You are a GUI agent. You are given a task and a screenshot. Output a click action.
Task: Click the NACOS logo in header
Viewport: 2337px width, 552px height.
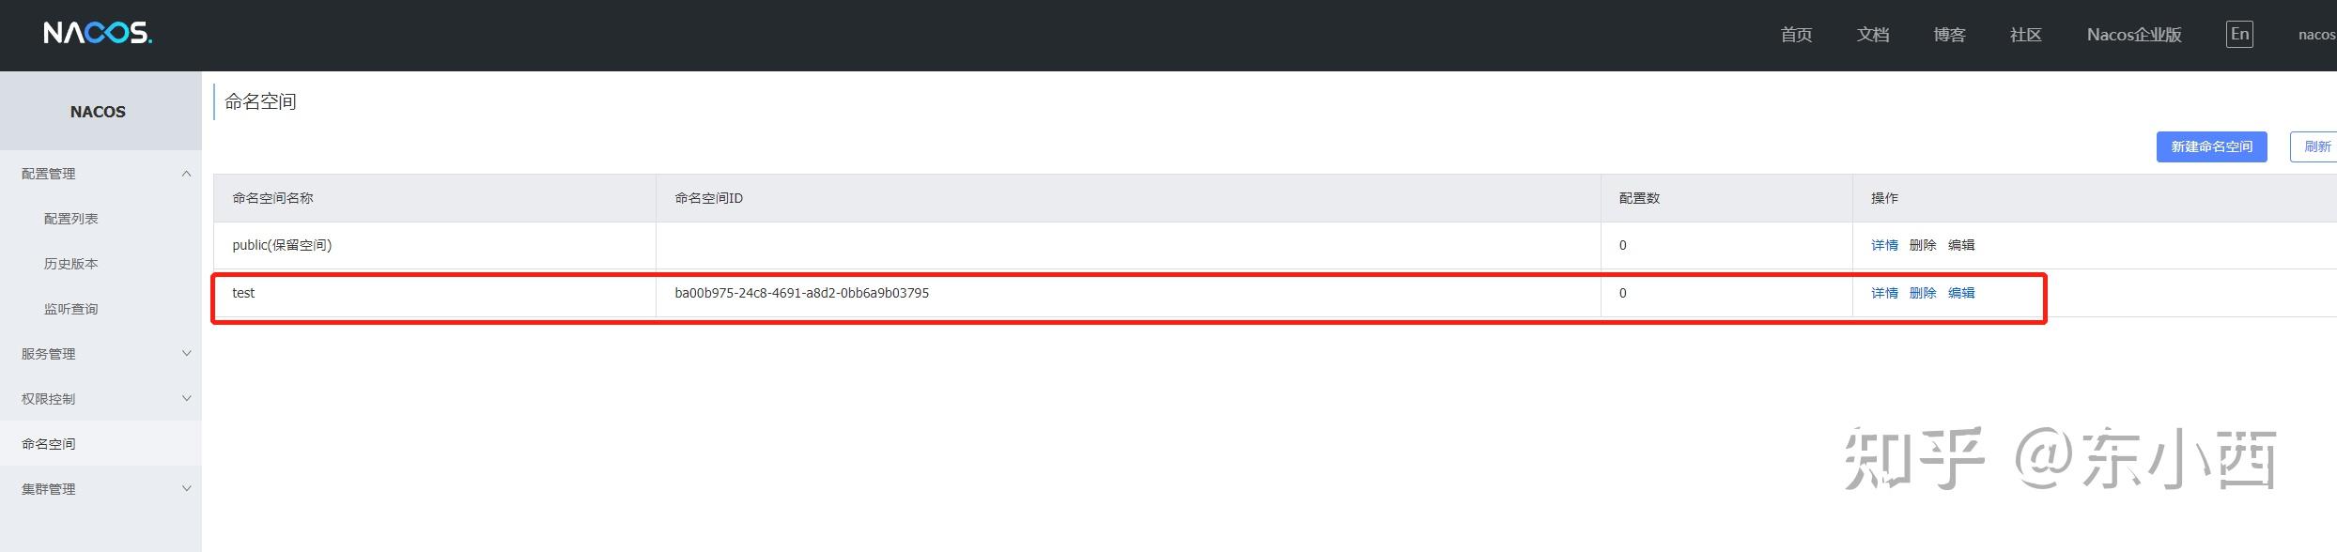98,34
